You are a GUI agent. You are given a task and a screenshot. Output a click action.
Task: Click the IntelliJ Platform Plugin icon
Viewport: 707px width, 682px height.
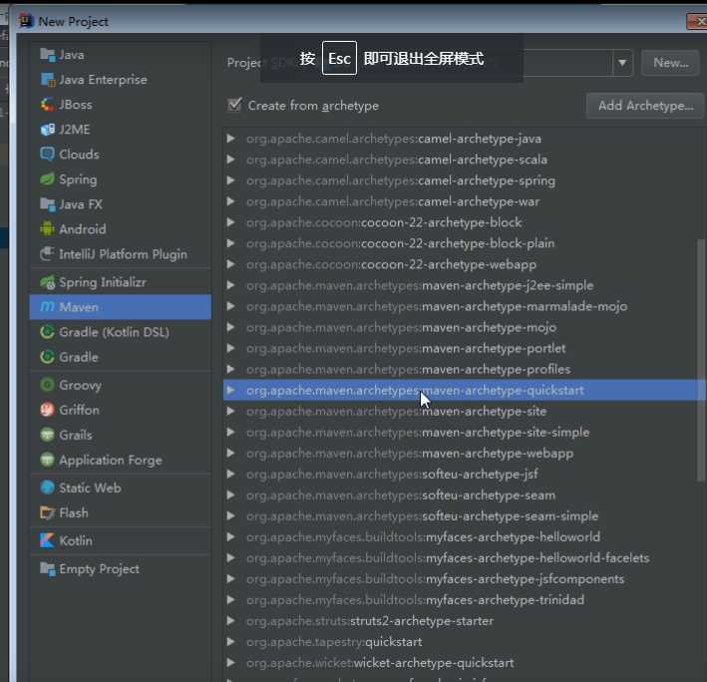pos(47,254)
